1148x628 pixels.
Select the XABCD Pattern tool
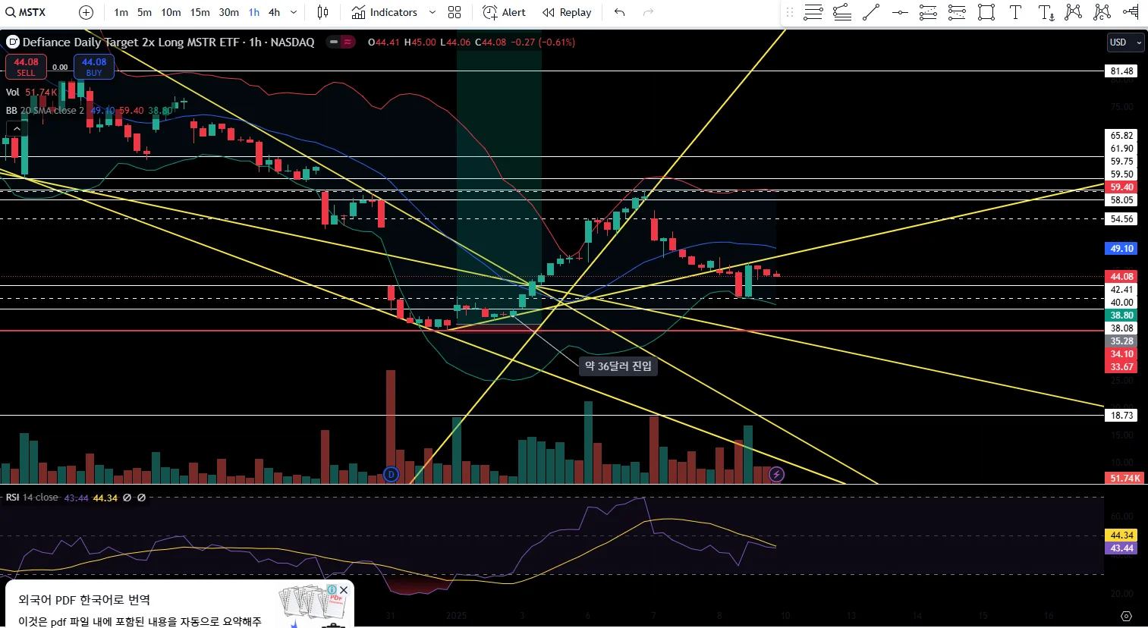1074,12
